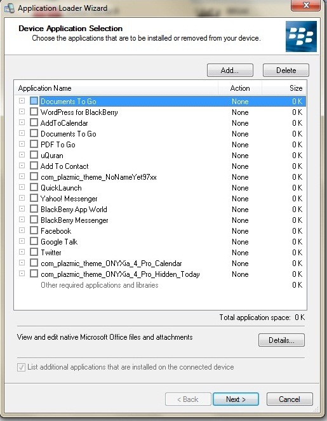327x421 pixels.
Task: Check the WordPress for BlackBerry checkbox
Action: pos(34,112)
